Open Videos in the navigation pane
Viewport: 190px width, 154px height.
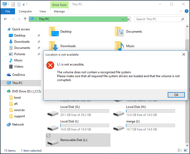pos(19,67)
